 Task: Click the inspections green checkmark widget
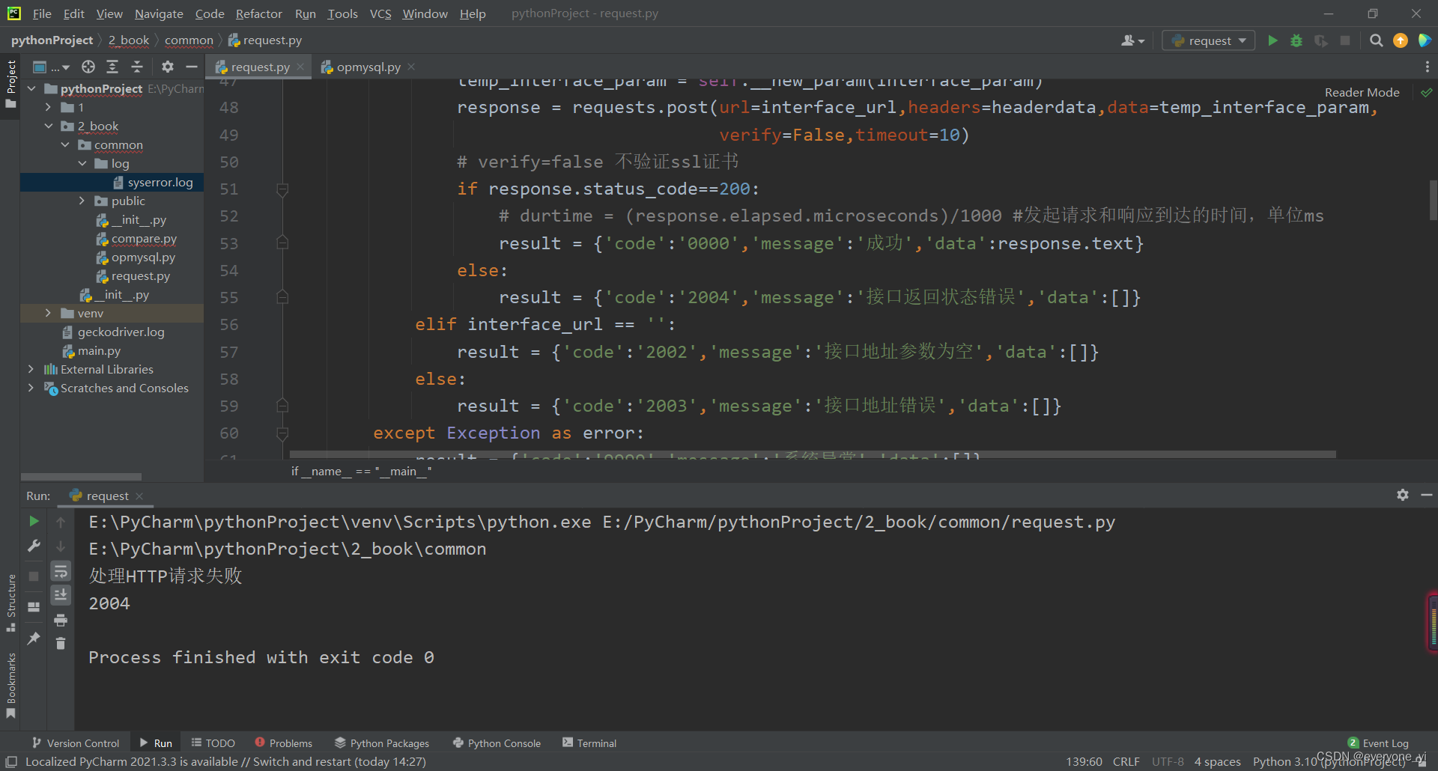click(1427, 92)
